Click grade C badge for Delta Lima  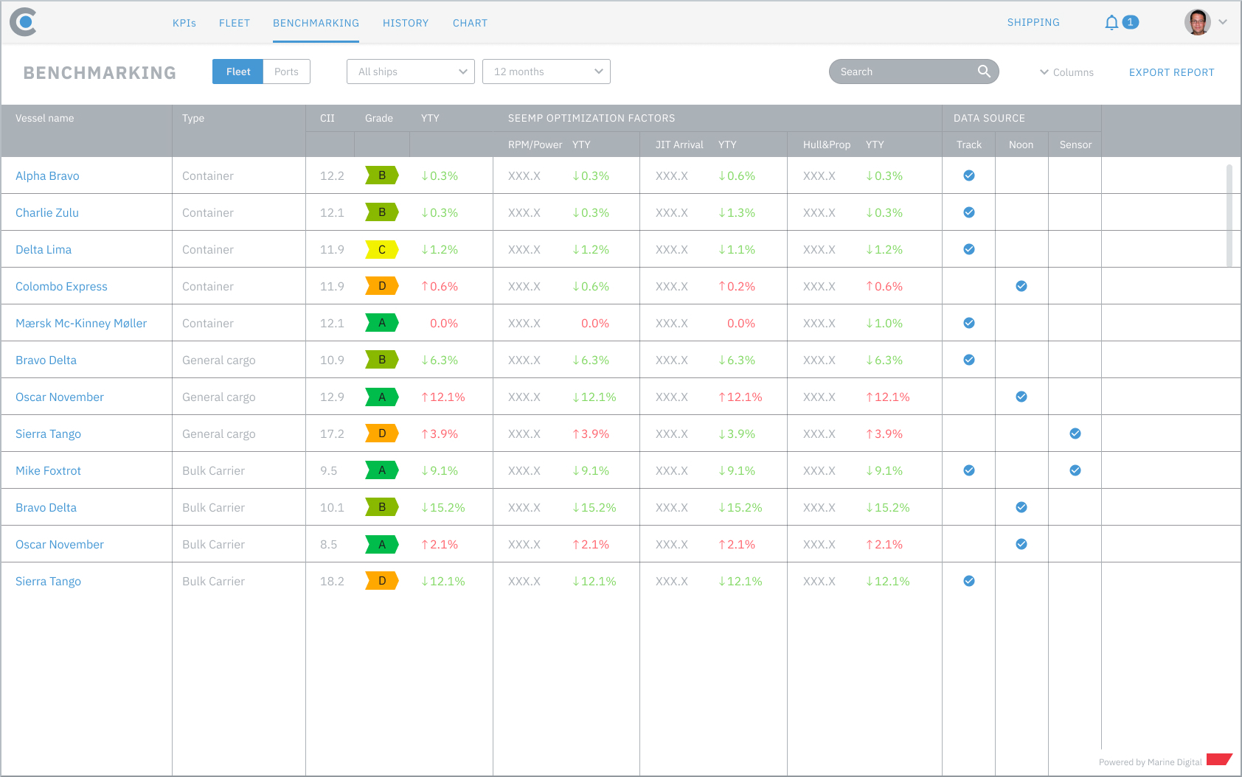382,249
